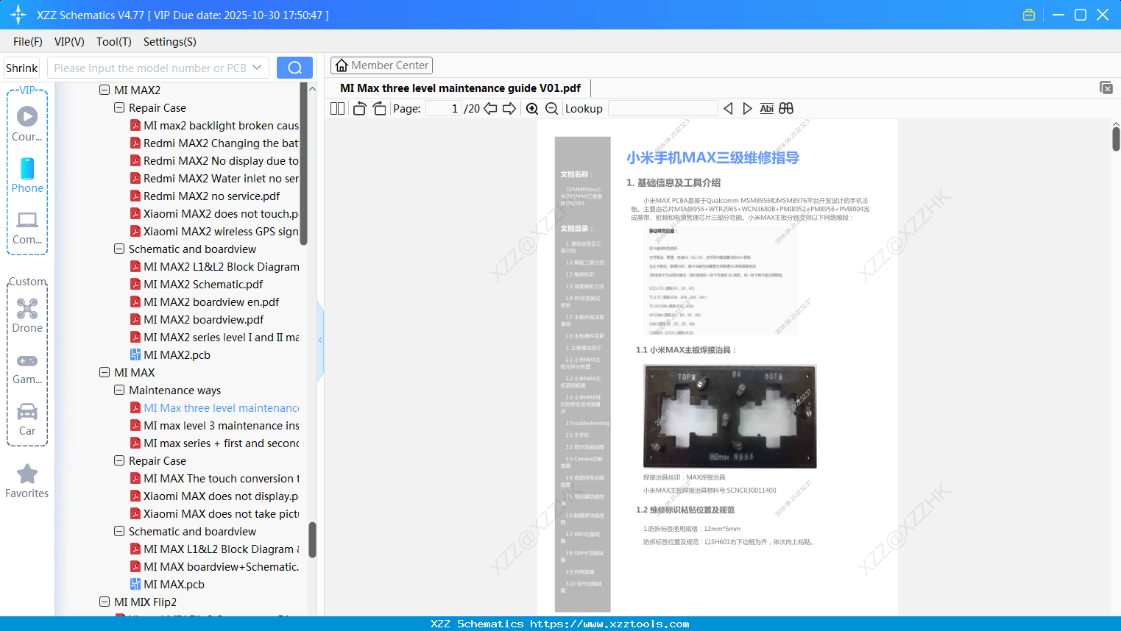Collapse the Maintenance ways group
Screen dimensions: 1121x631
tap(119, 390)
